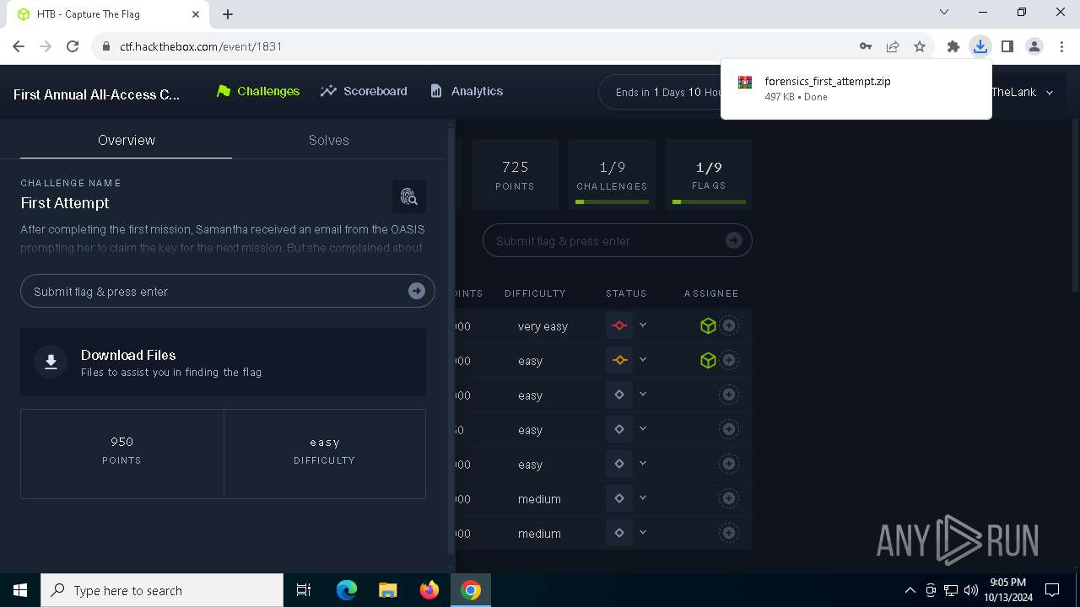Expand the status dropdown in the first easy row
The height and width of the screenshot is (607, 1080).
click(x=643, y=359)
